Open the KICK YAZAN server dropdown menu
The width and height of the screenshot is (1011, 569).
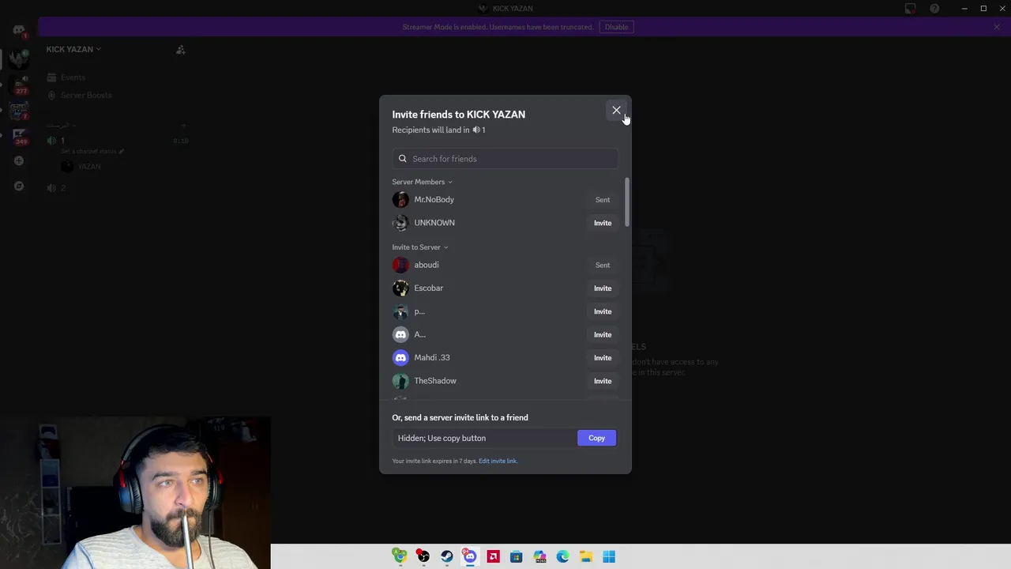click(73, 49)
